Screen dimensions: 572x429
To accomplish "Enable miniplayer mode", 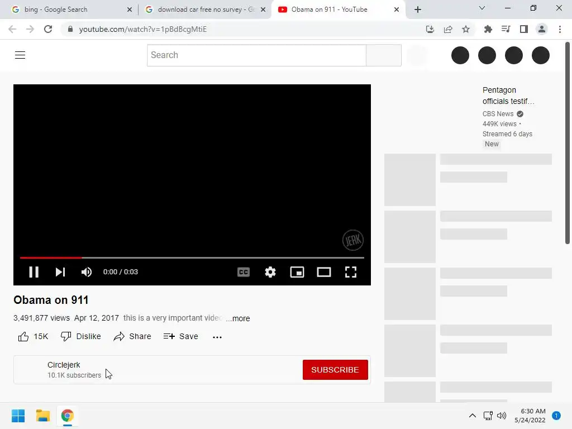I will coord(297,272).
